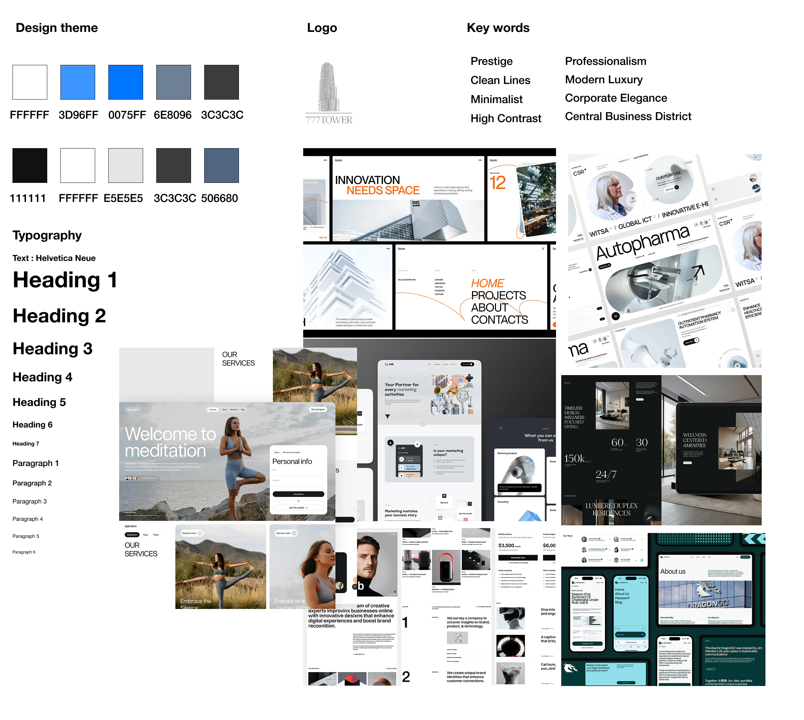This screenshot has height=720, width=804.
Task: Select the 0075FF bright blue swatch
Action: pyautogui.click(x=125, y=82)
